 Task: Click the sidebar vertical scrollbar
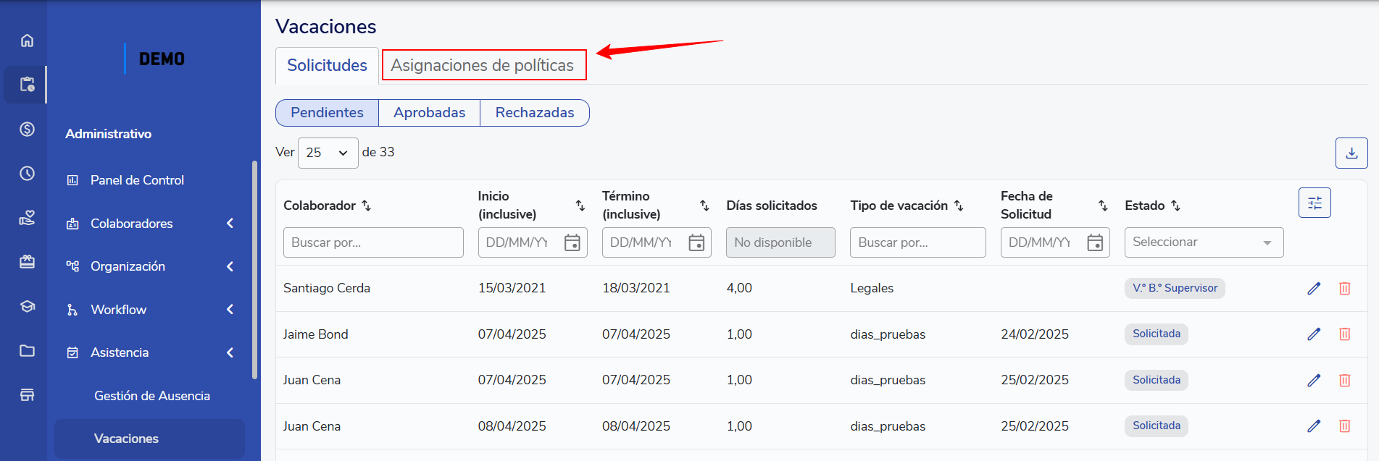(254, 269)
